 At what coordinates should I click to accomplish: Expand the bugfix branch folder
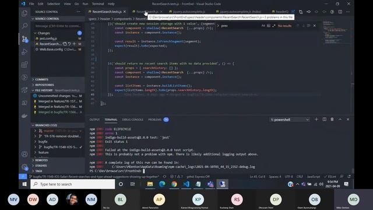pyautogui.click(x=58, y=141)
